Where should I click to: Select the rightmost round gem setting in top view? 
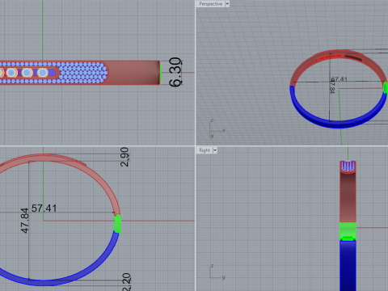click(43, 73)
